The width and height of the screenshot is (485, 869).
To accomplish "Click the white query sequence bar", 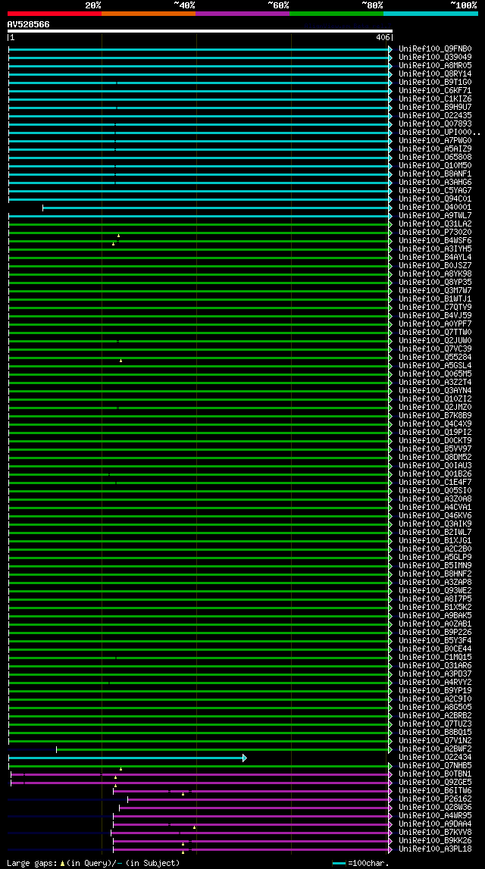I will pyautogui.click(x=199, y=31).
